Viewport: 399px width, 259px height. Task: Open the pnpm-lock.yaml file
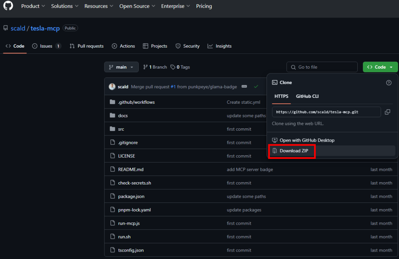pyautogui.click(x=134, y=210)
